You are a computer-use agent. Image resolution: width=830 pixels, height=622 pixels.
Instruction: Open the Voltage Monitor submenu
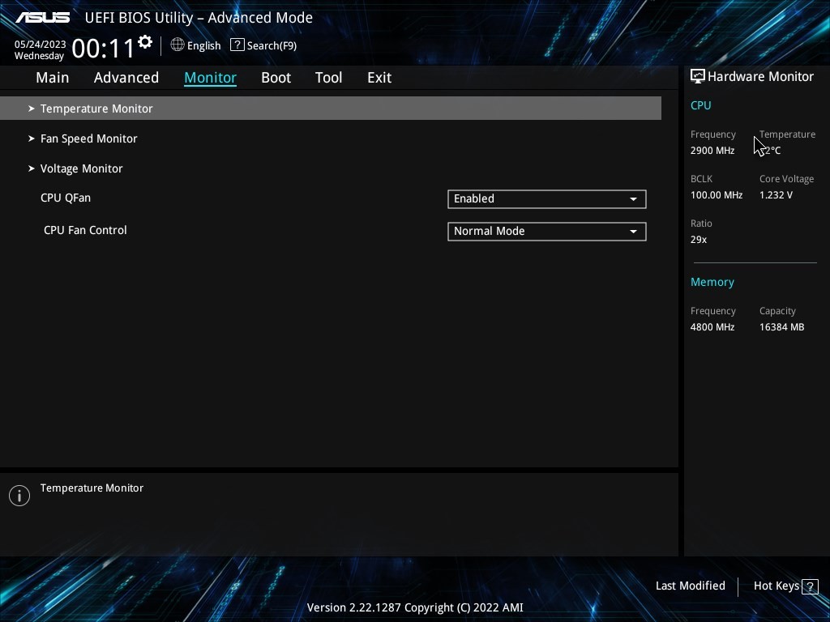[81, 168]
